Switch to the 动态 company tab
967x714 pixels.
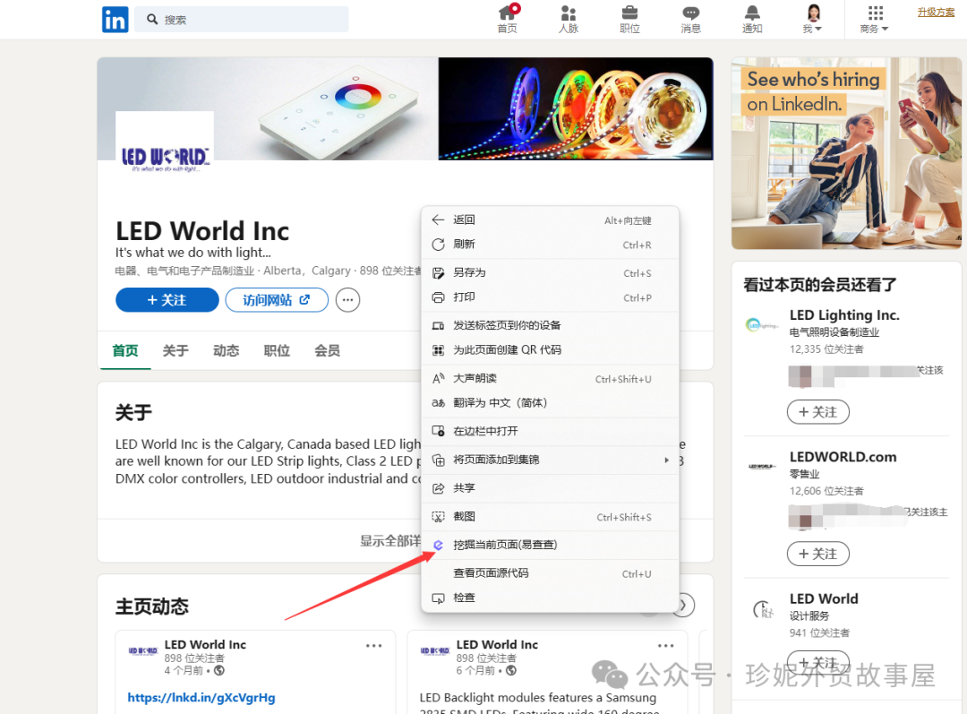point(227,350)
